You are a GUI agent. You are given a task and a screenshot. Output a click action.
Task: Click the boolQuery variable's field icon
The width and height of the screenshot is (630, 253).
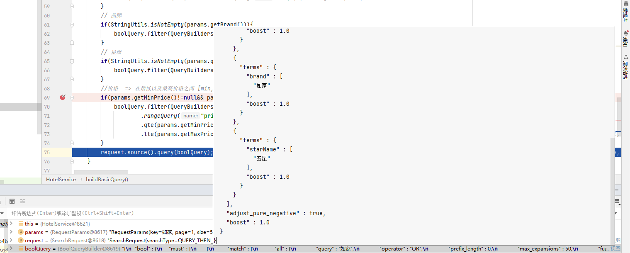(21, 248)
